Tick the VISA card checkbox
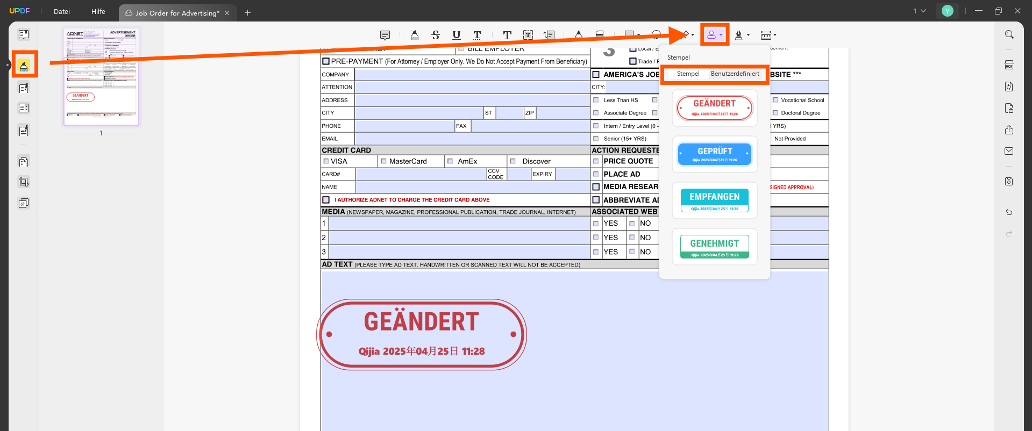The image size is (1032, 431). 326,161
